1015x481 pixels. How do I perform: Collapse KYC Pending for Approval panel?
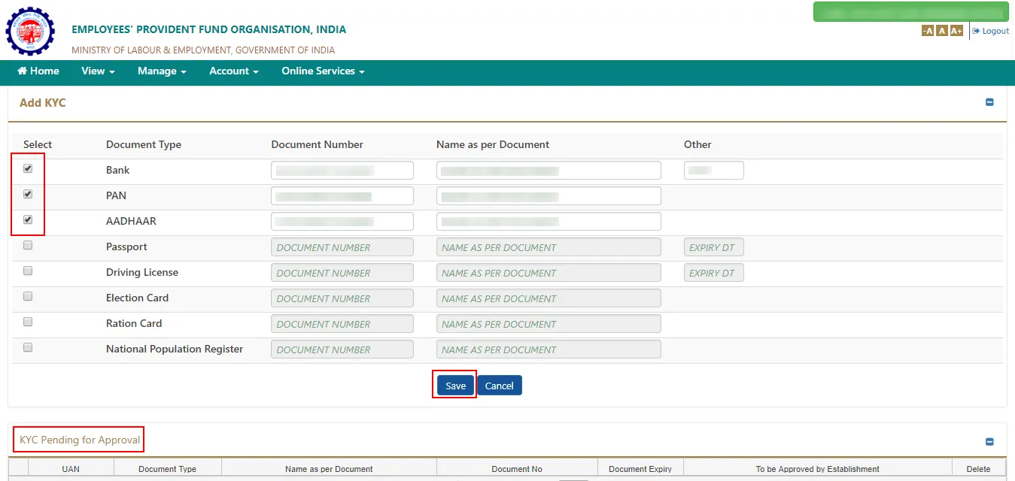coord(989,442)
